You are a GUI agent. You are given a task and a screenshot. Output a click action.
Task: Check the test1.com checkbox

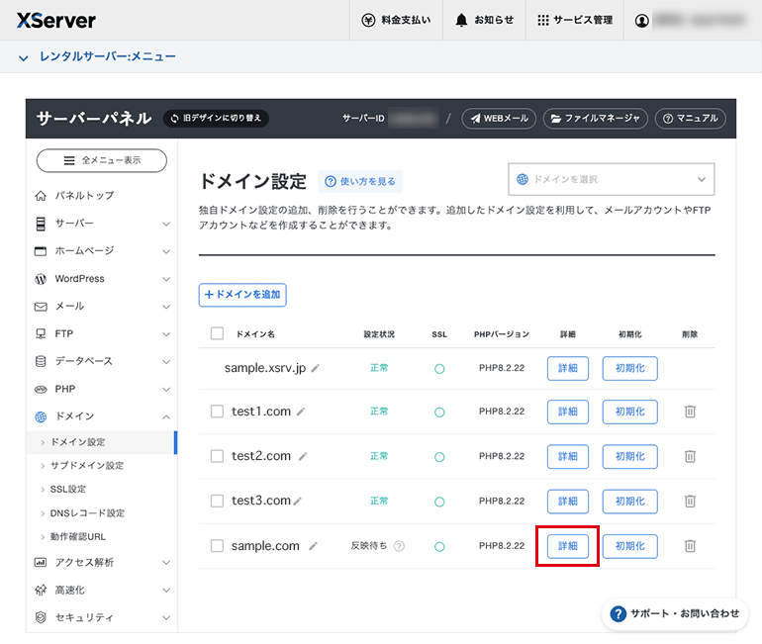click(x=217, y=412)
